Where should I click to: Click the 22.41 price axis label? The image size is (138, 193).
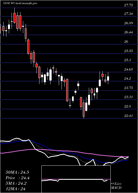[x=129, y=116]
